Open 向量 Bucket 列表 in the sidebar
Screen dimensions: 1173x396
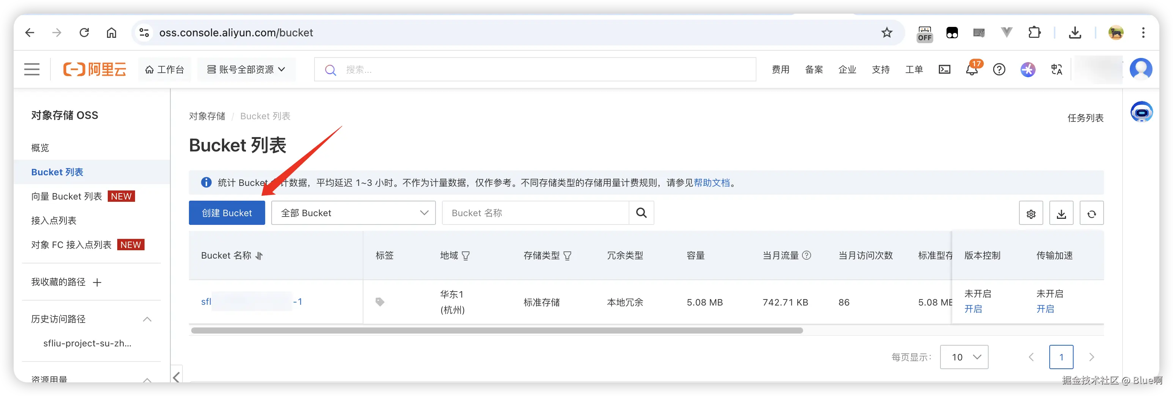(66, 196)
